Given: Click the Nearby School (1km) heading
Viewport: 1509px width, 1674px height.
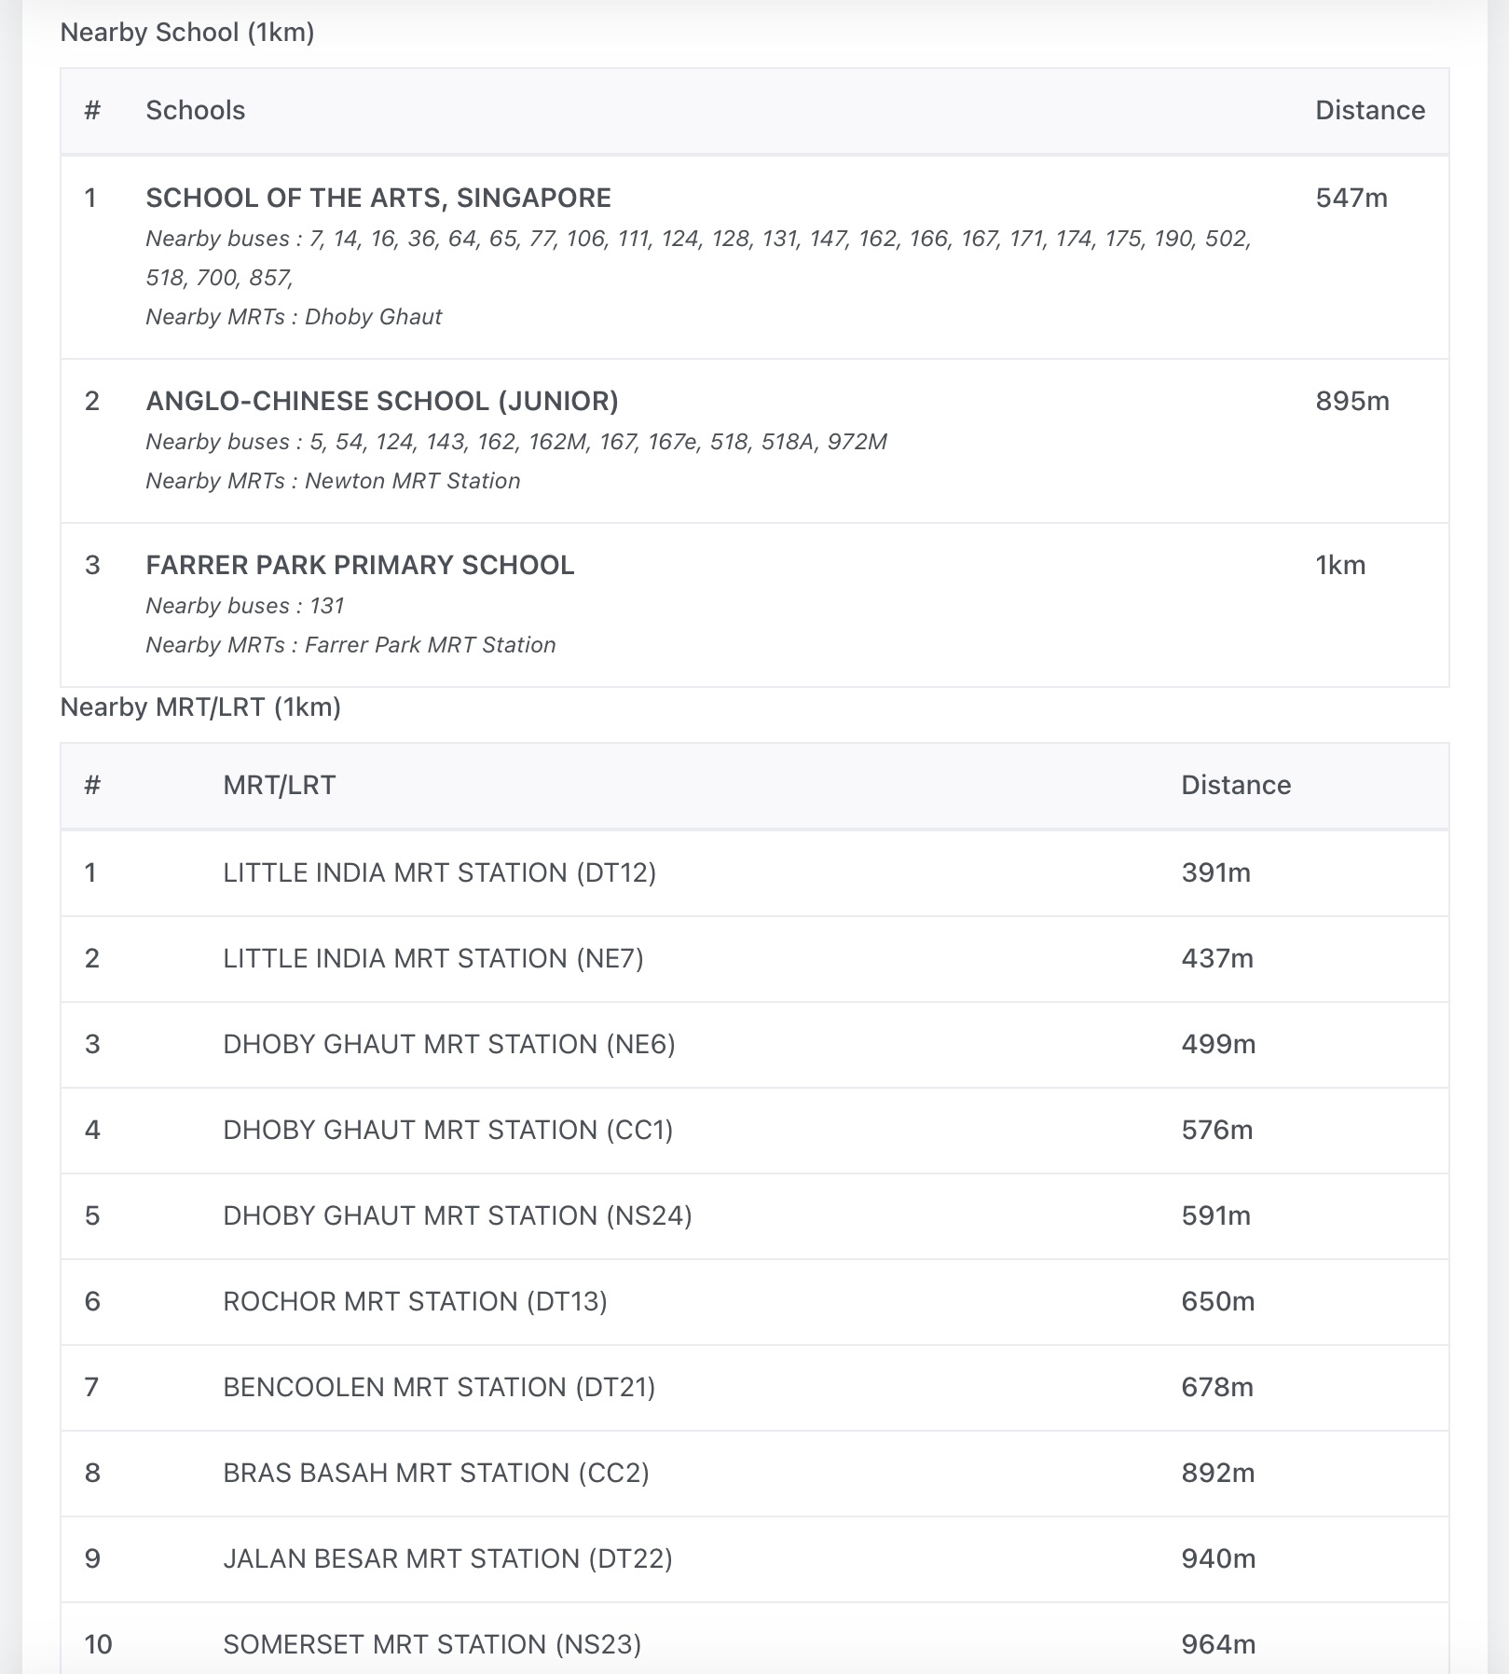Looking at the screenshot, I should 187,33.
